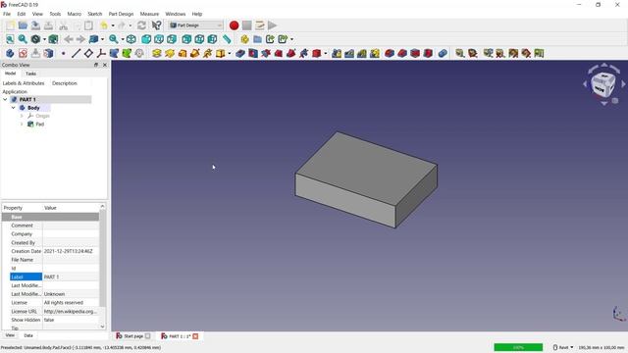Click the Revolution feature icon
Viewport: 628px width, 353px height.
tap(170, 53)
